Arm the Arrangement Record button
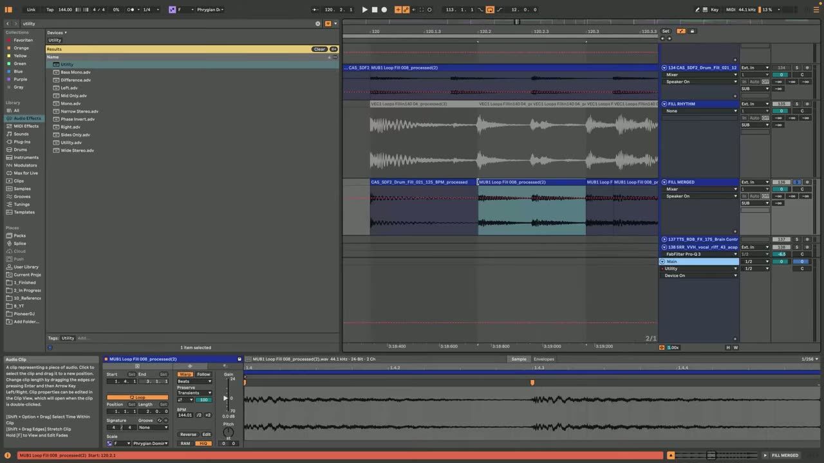Screen dimensions: 824x463 pos(384,10)
